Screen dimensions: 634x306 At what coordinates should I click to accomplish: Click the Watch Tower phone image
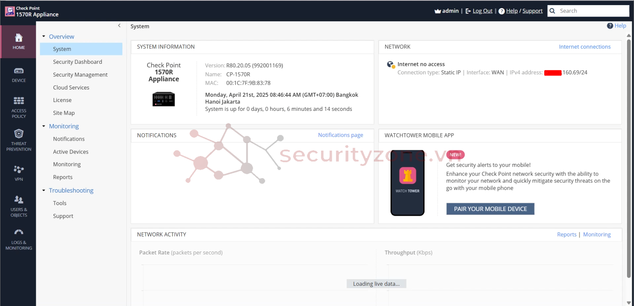coord(407,183)
